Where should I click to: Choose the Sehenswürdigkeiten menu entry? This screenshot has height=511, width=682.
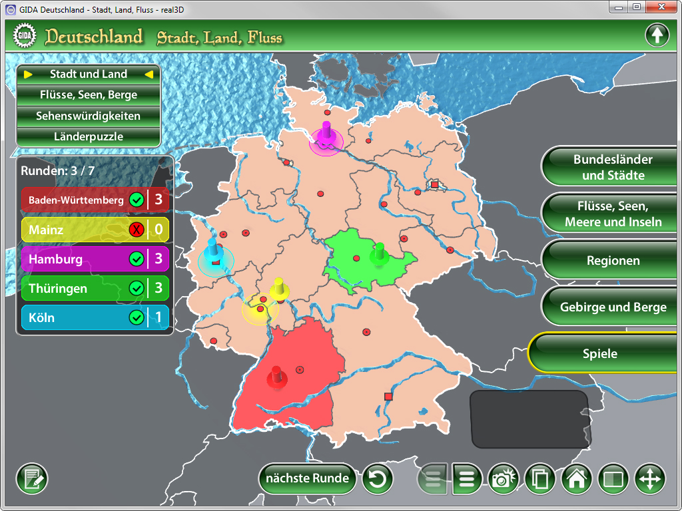click(x=89, y=116)
